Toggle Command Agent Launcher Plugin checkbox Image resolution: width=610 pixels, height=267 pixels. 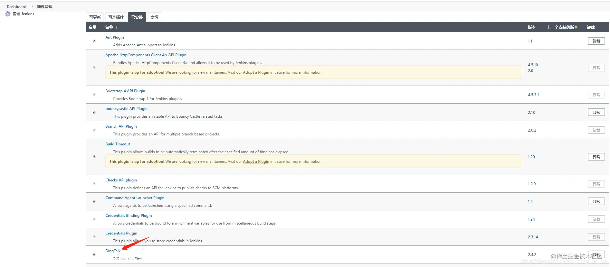pos(94,201)
